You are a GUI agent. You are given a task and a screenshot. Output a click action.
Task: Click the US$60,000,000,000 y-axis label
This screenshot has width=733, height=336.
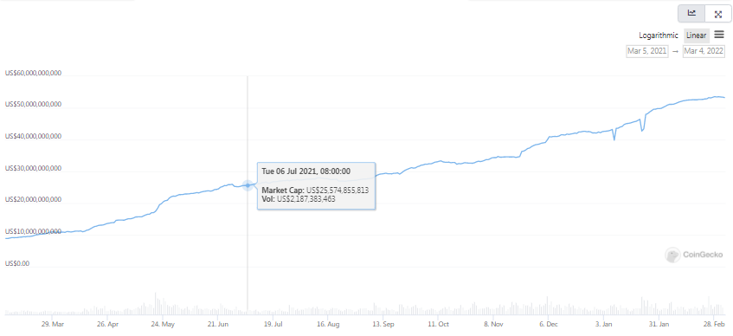(x=33, y=74)
